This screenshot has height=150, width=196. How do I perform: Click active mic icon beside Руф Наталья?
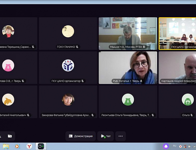point(141,81)
